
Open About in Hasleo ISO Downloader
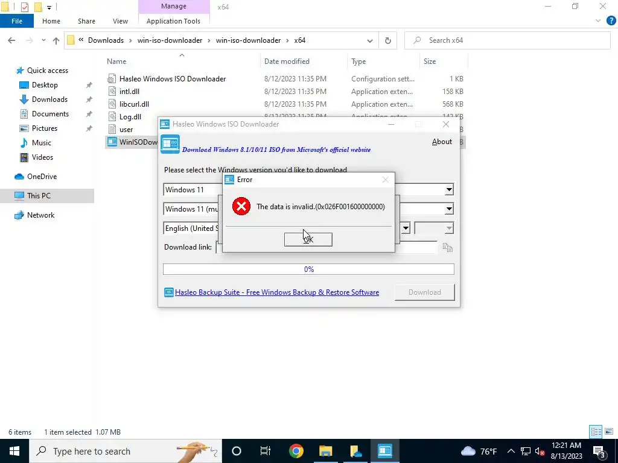pyautogui.click(x=442, y=142)
